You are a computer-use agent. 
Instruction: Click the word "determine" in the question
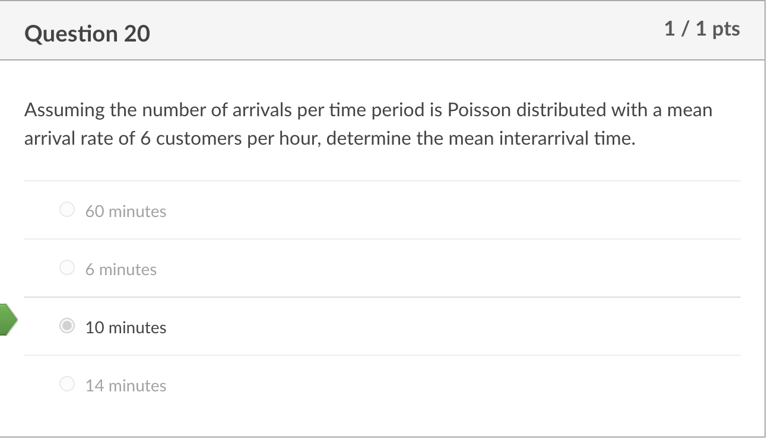pyautogui.click(x=367, y=139)
